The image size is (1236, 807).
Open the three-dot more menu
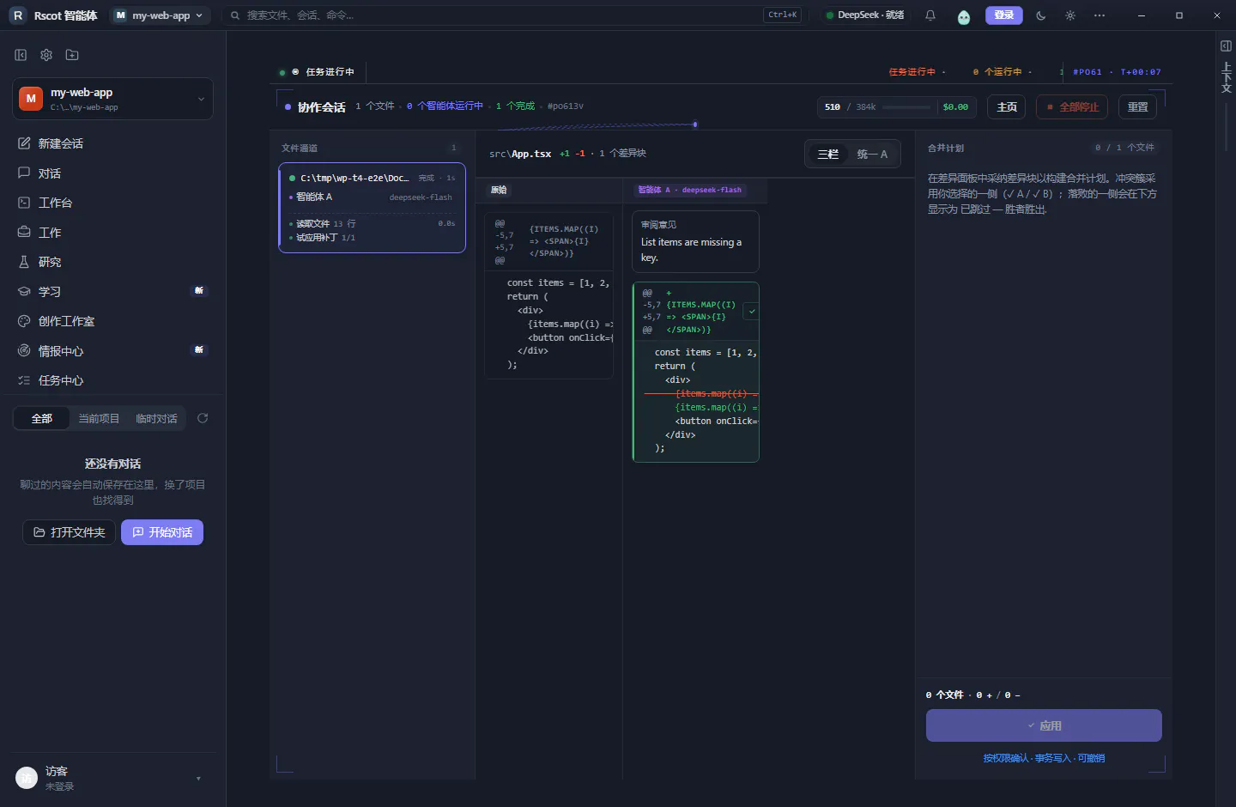point(1099,15)
